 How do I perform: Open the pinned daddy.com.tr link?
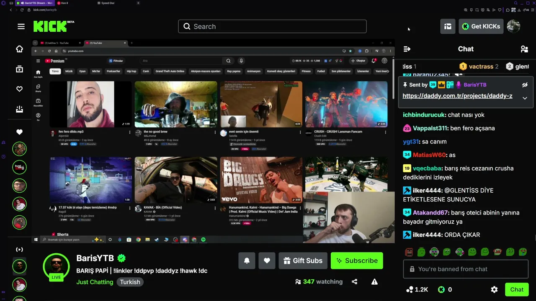point(457,96)
